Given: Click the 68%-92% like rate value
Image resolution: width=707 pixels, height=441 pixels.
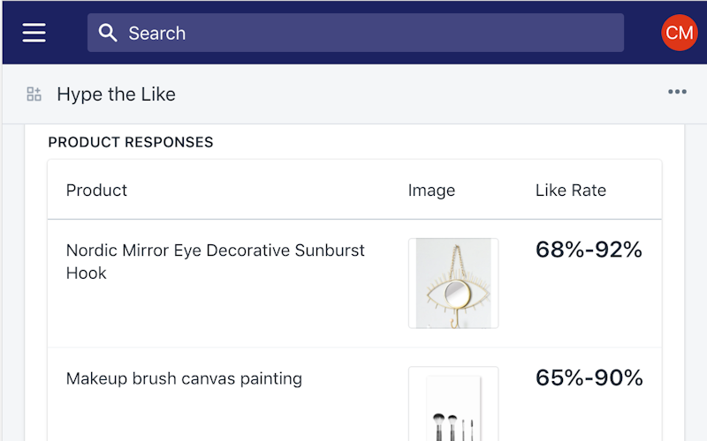Looking at the screenshot, I should click(589, 250).
